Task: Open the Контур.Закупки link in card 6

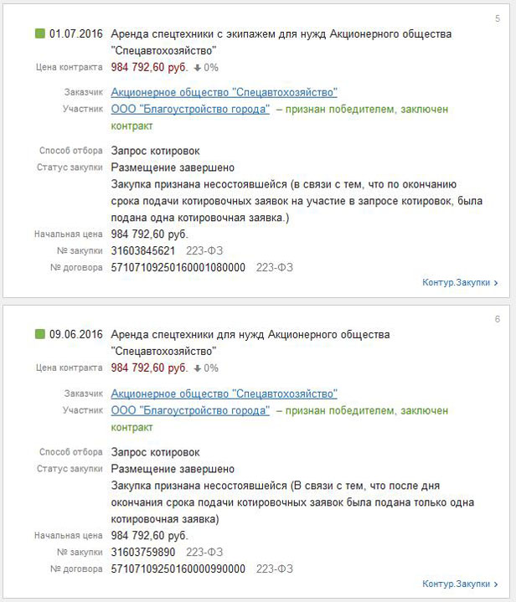Action: click(x=460, y=584)
